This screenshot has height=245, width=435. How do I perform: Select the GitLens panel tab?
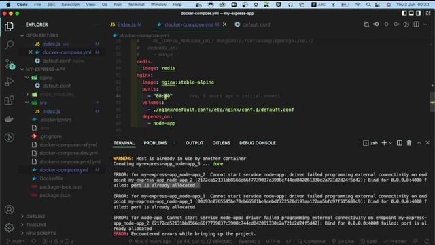click(222, 143)
